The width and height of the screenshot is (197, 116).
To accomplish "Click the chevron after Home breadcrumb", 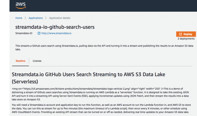I will pyautogui.click(x=25, y=18).
